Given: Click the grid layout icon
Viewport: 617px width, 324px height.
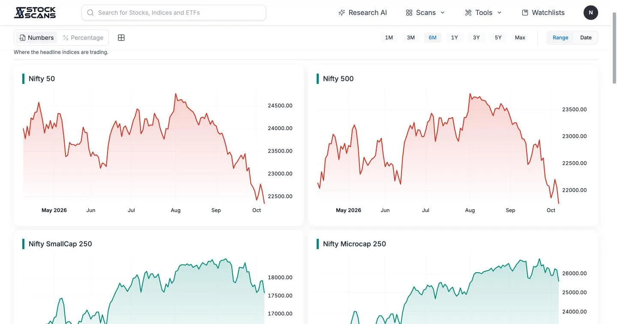Looking at the screenshot, I should point(121,38).
